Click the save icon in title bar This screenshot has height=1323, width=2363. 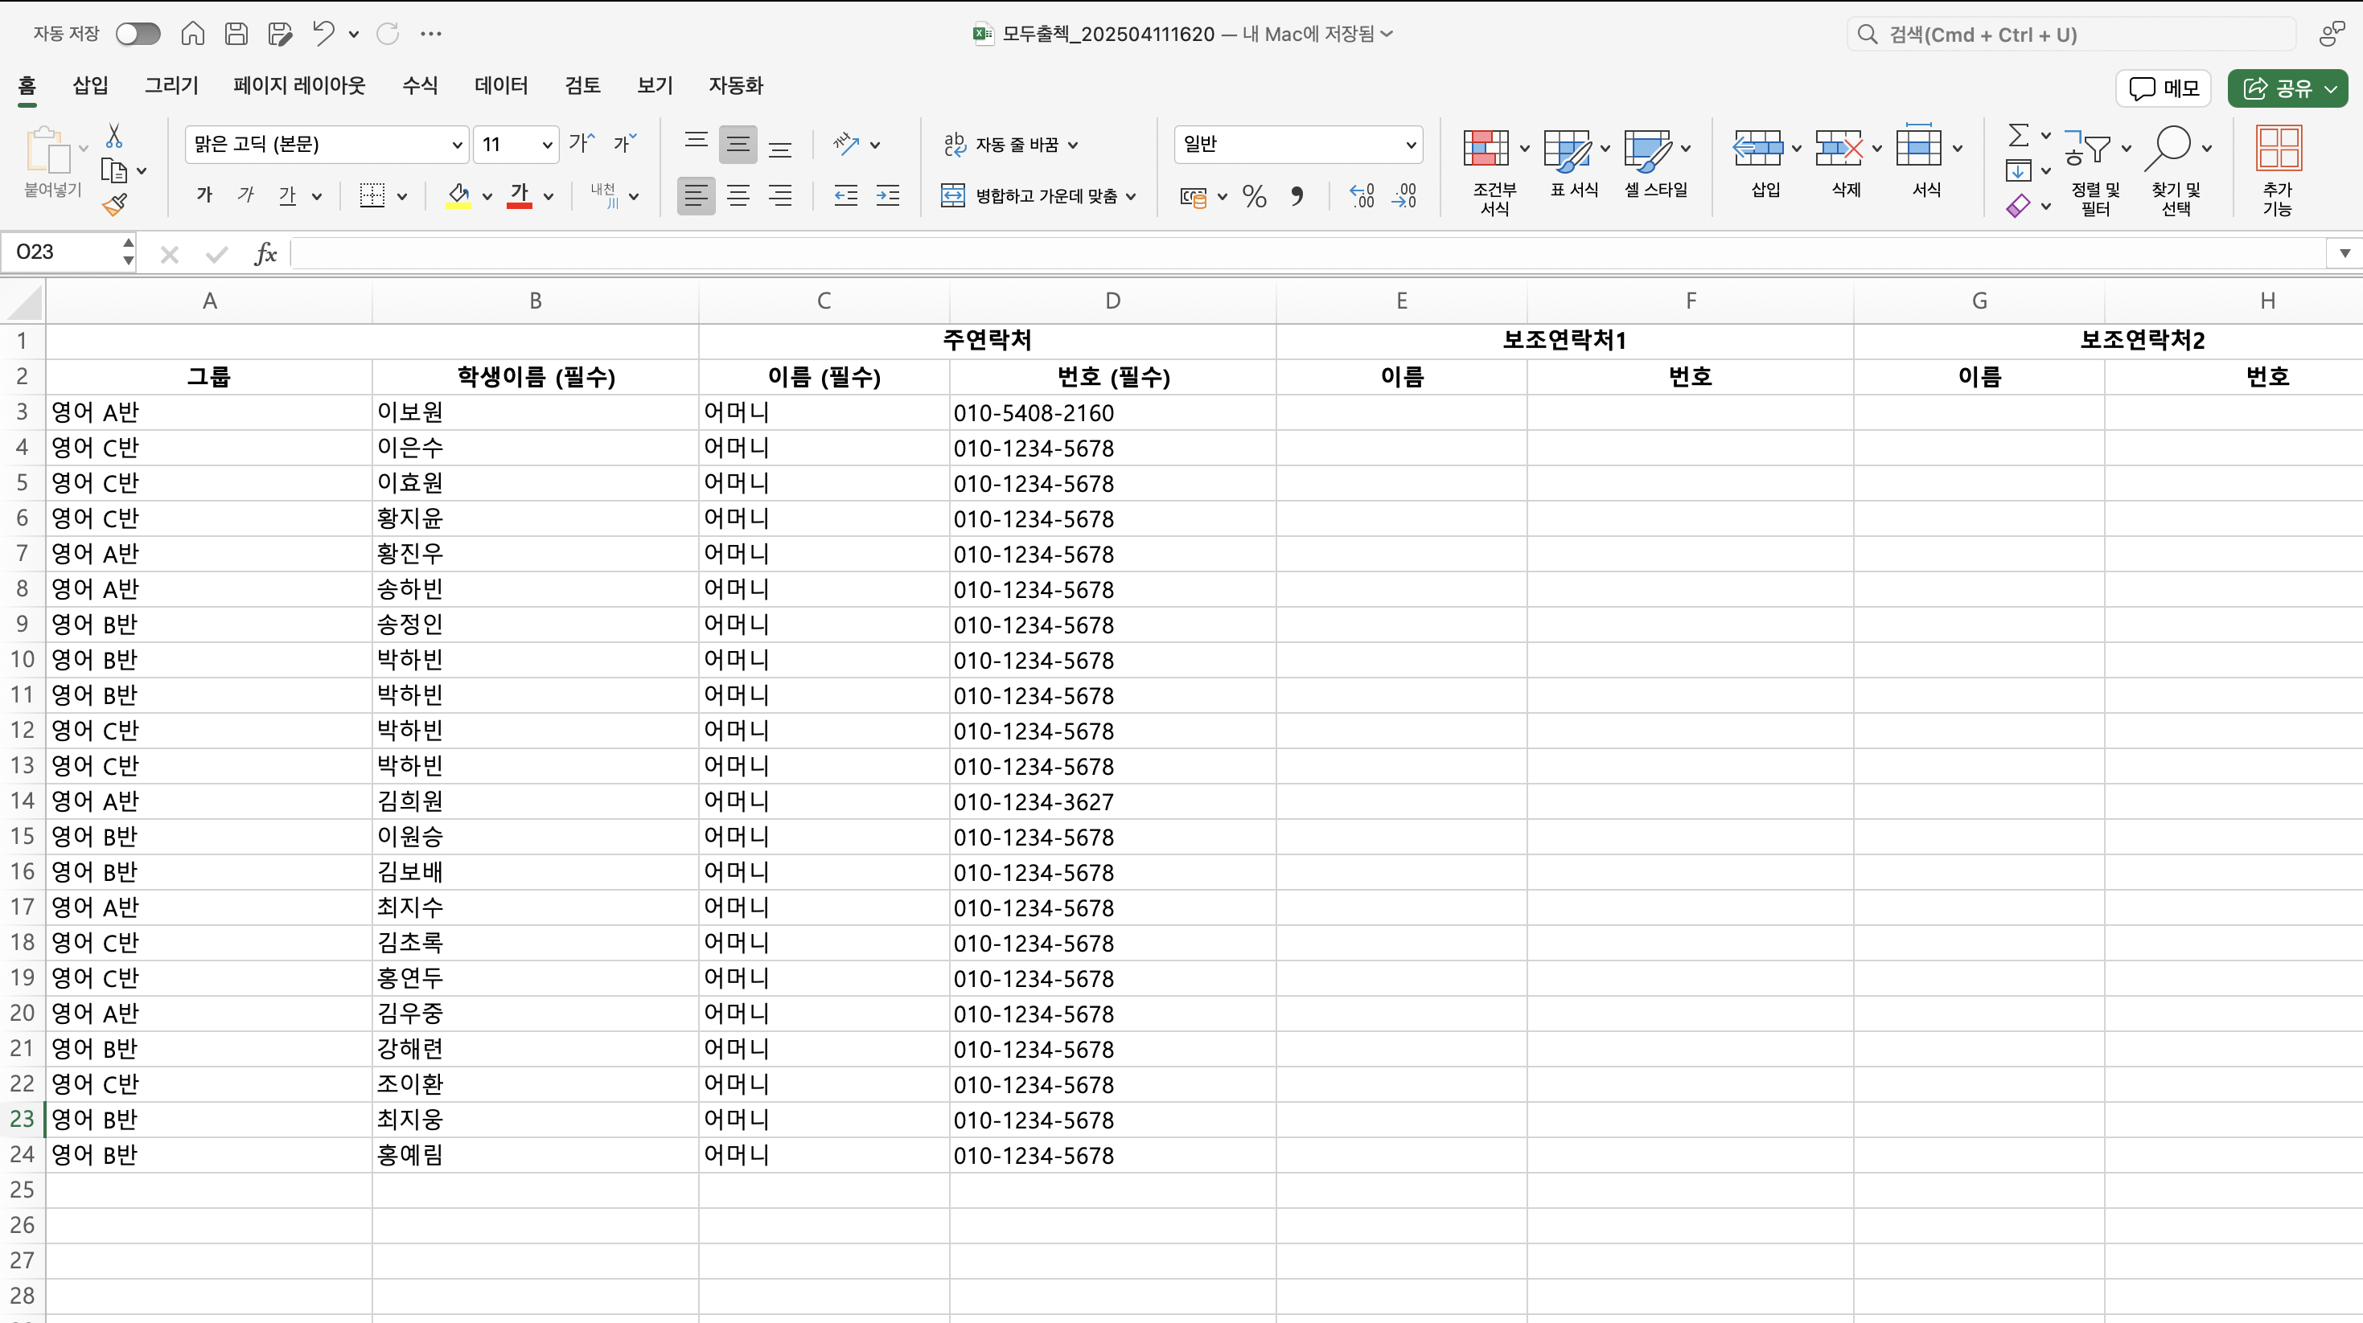pyautogui.click(x=236, y=34)
